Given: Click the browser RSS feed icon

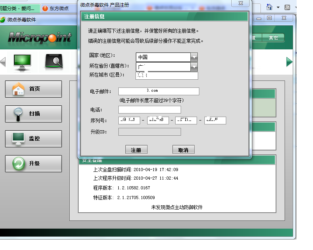Looking at the screenshot, I should 287,7.
